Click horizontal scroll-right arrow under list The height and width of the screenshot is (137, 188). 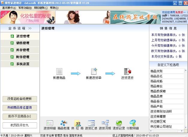coord(182,131)
